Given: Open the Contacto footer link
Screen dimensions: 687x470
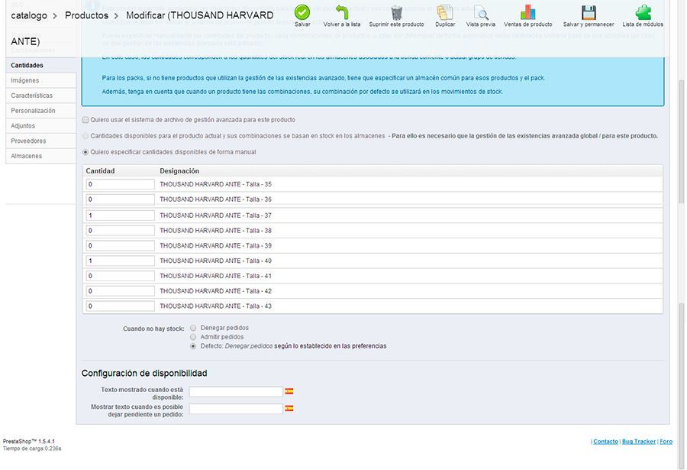Looking at the screenshot, I should point(605,442).
